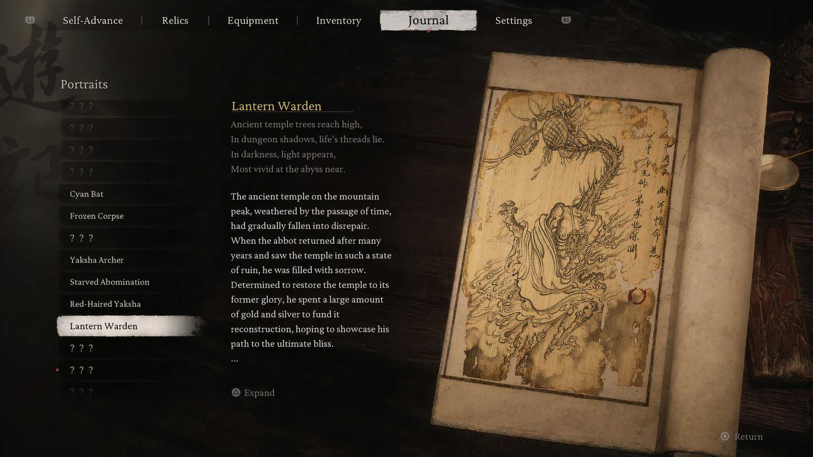Open the Settings menu tab
The height and width of the screenshot is (457, 813).
(x=513, y=20)
